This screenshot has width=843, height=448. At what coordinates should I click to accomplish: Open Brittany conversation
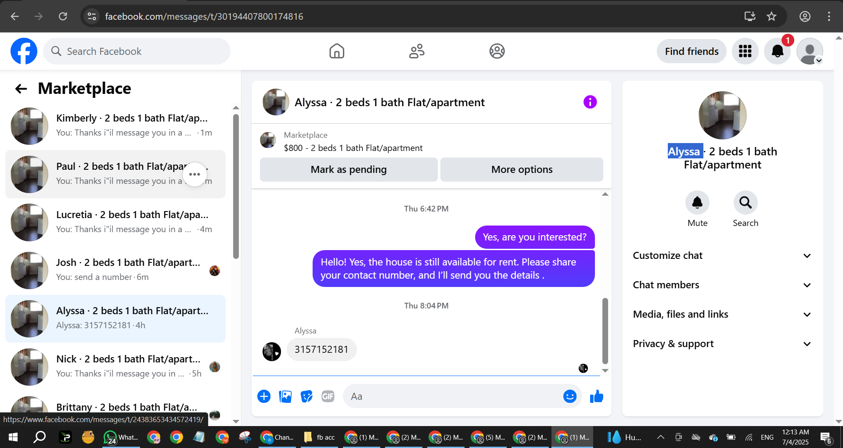point(115,407)
